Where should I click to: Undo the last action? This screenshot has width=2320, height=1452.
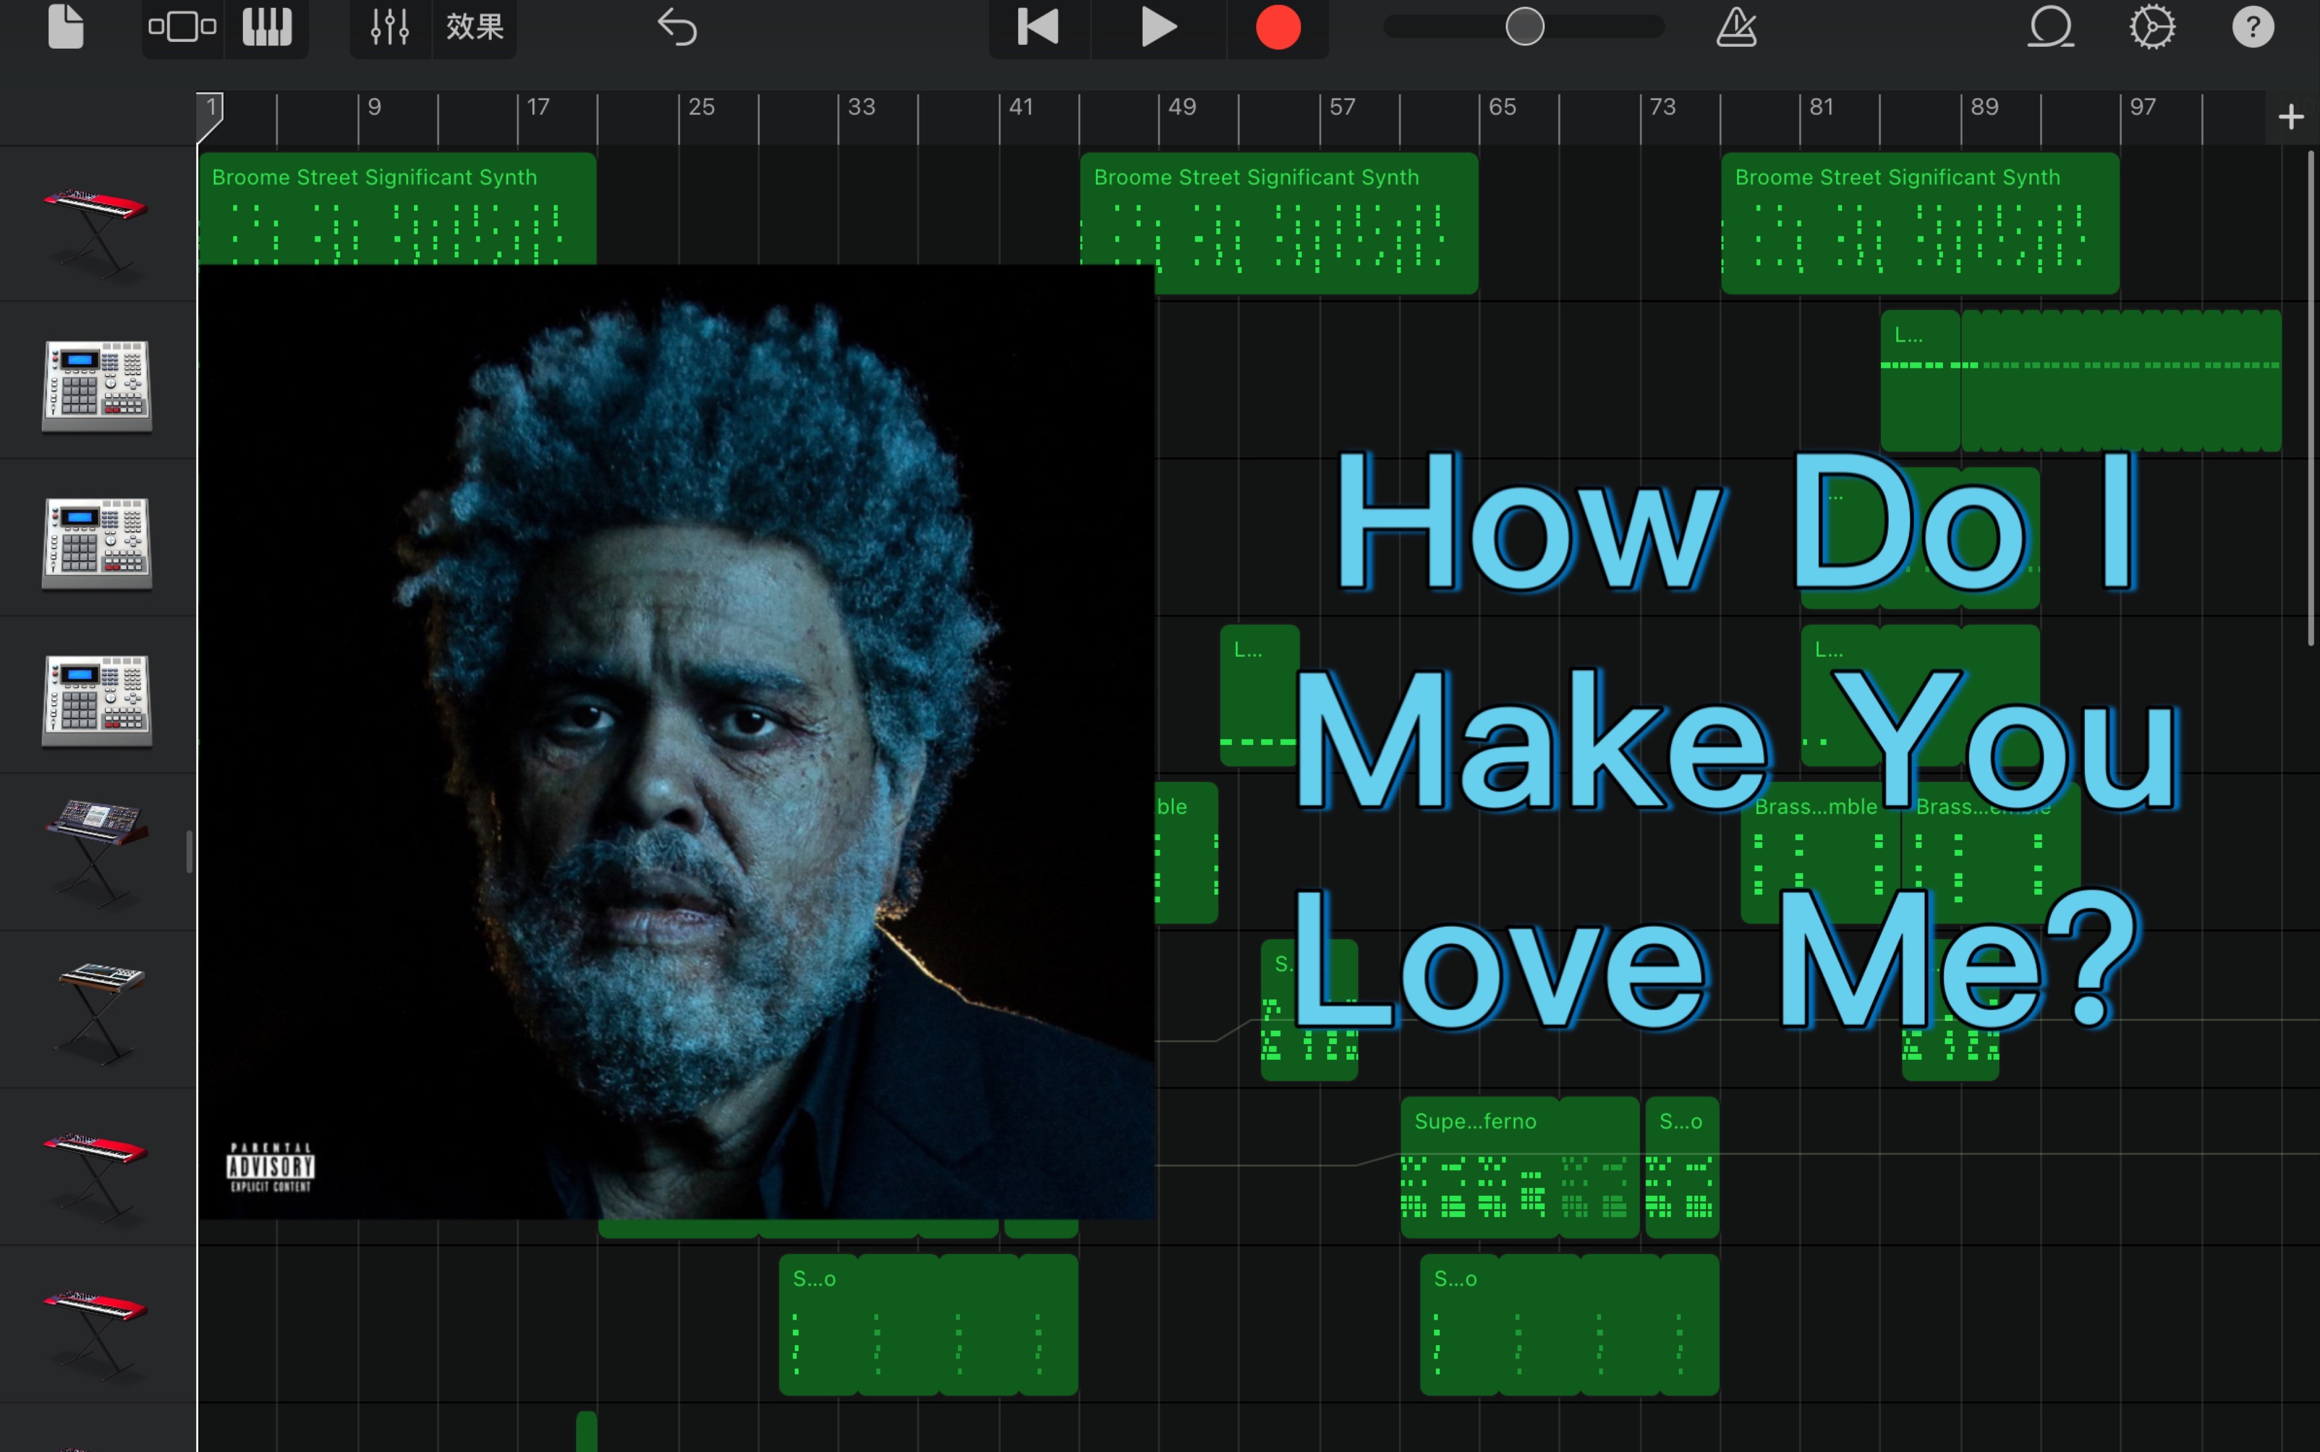pos(677,27)
